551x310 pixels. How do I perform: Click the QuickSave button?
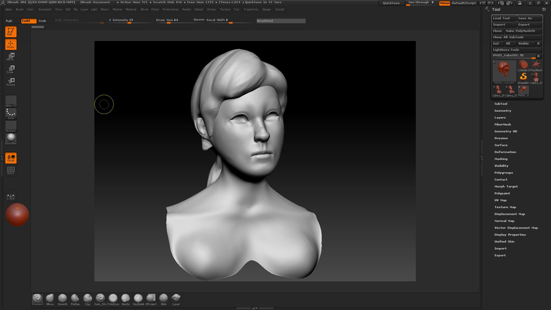391,3
